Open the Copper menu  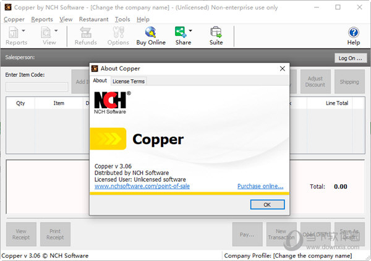pos(14,19)
